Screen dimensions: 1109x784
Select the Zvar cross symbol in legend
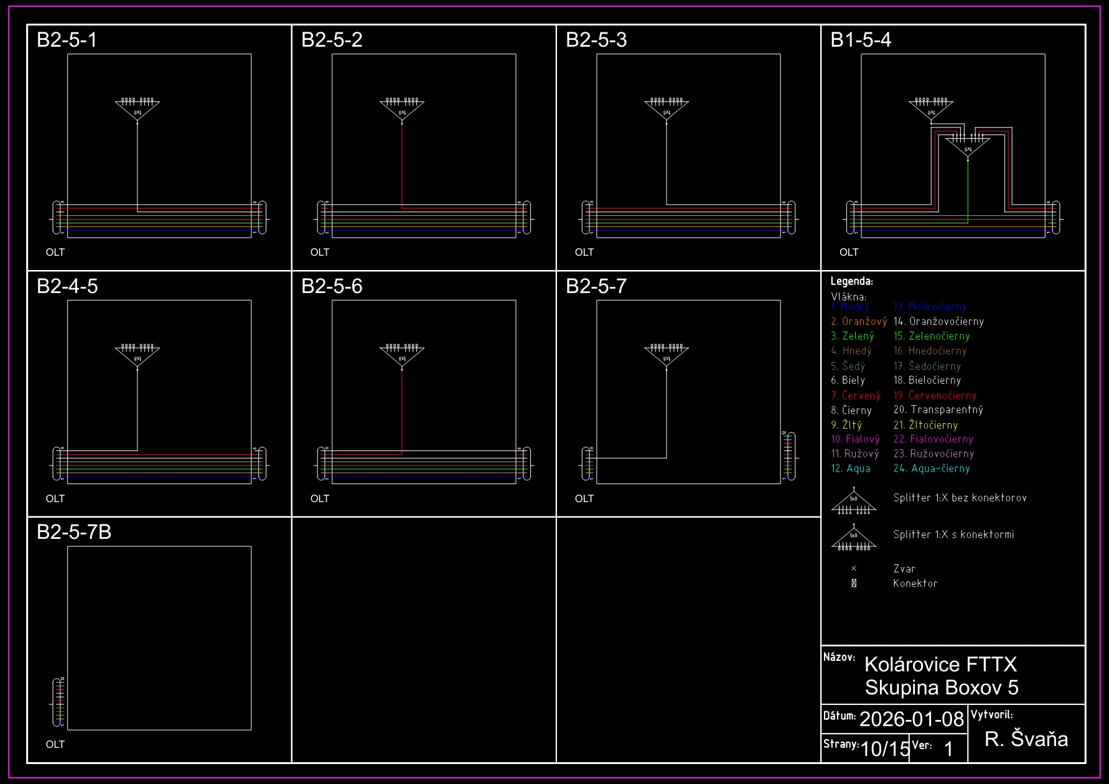point(854,569)
